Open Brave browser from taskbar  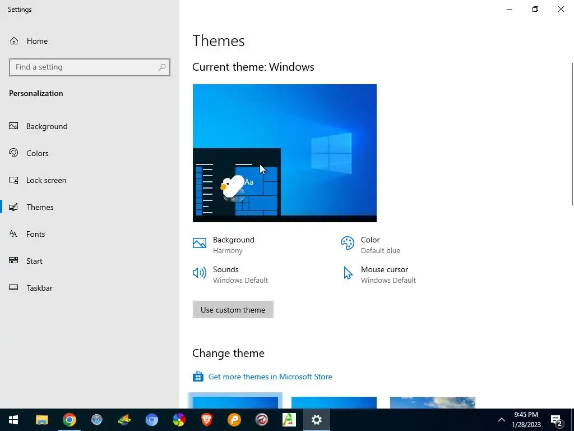207,420
